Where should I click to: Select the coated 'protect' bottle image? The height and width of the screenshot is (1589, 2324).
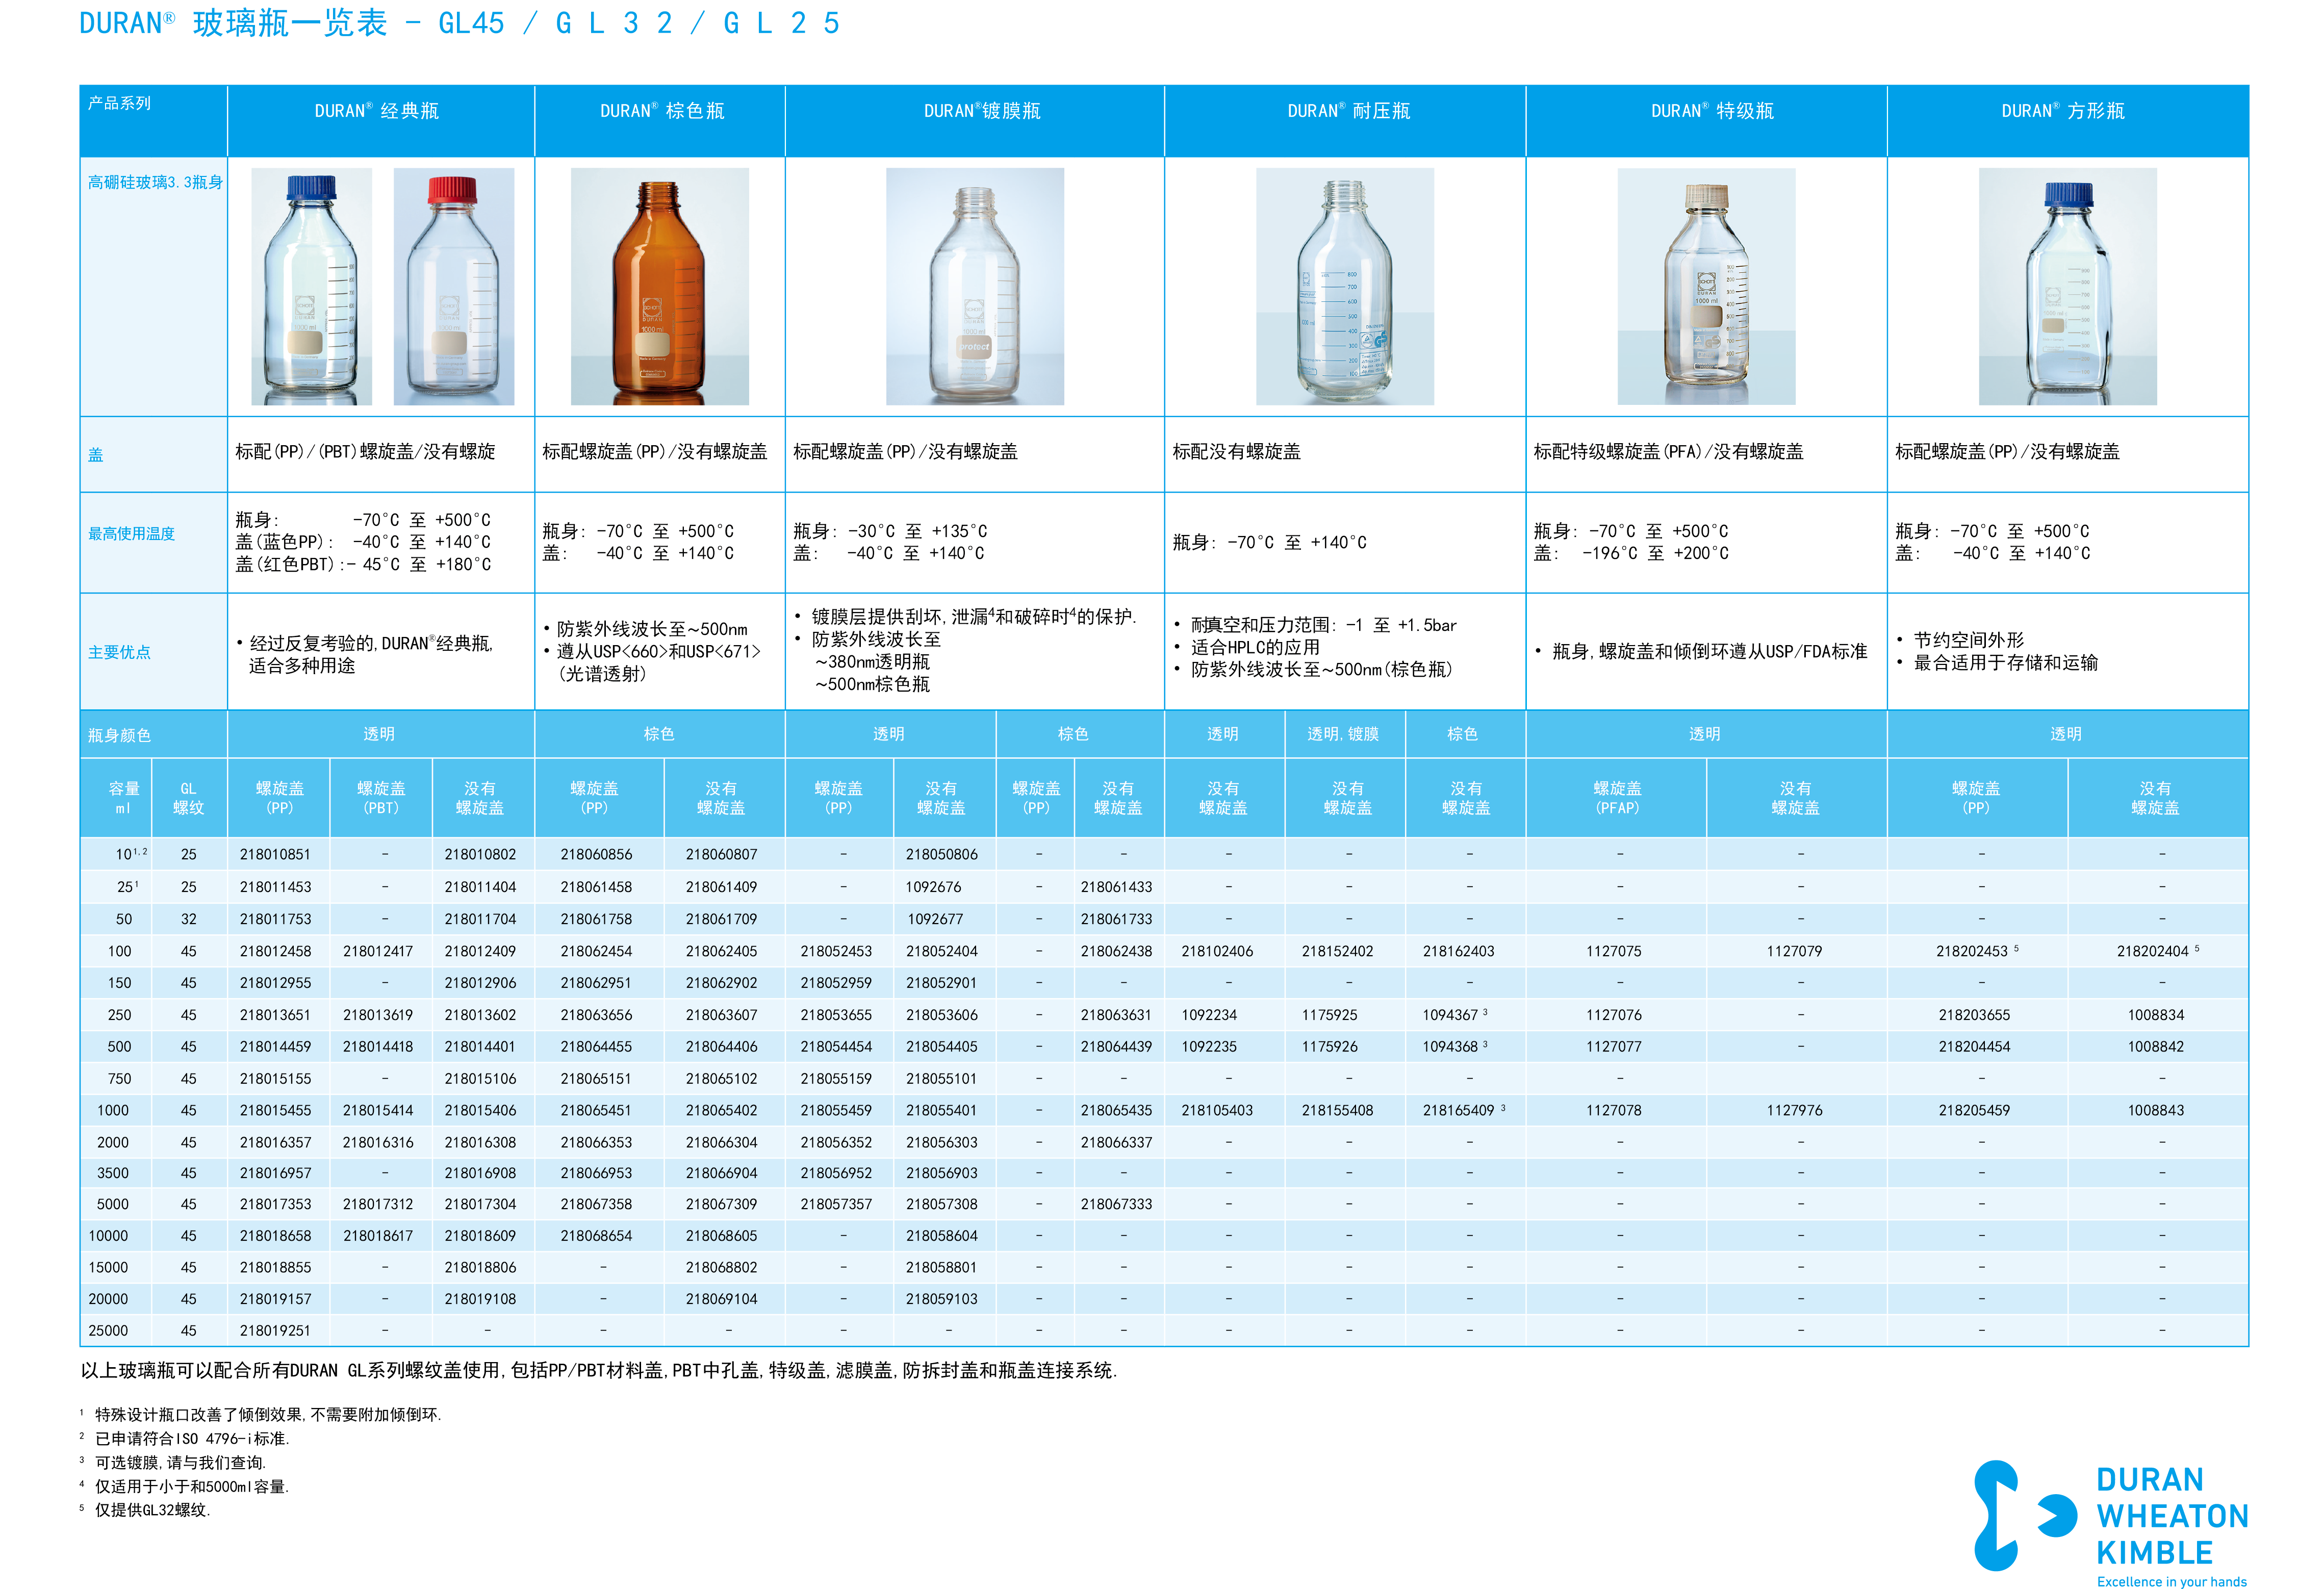(x=975, y=286)
